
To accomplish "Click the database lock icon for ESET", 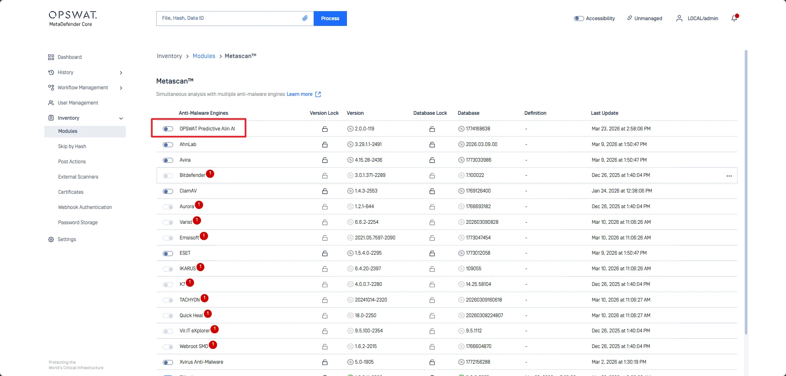I will [432, 253].
